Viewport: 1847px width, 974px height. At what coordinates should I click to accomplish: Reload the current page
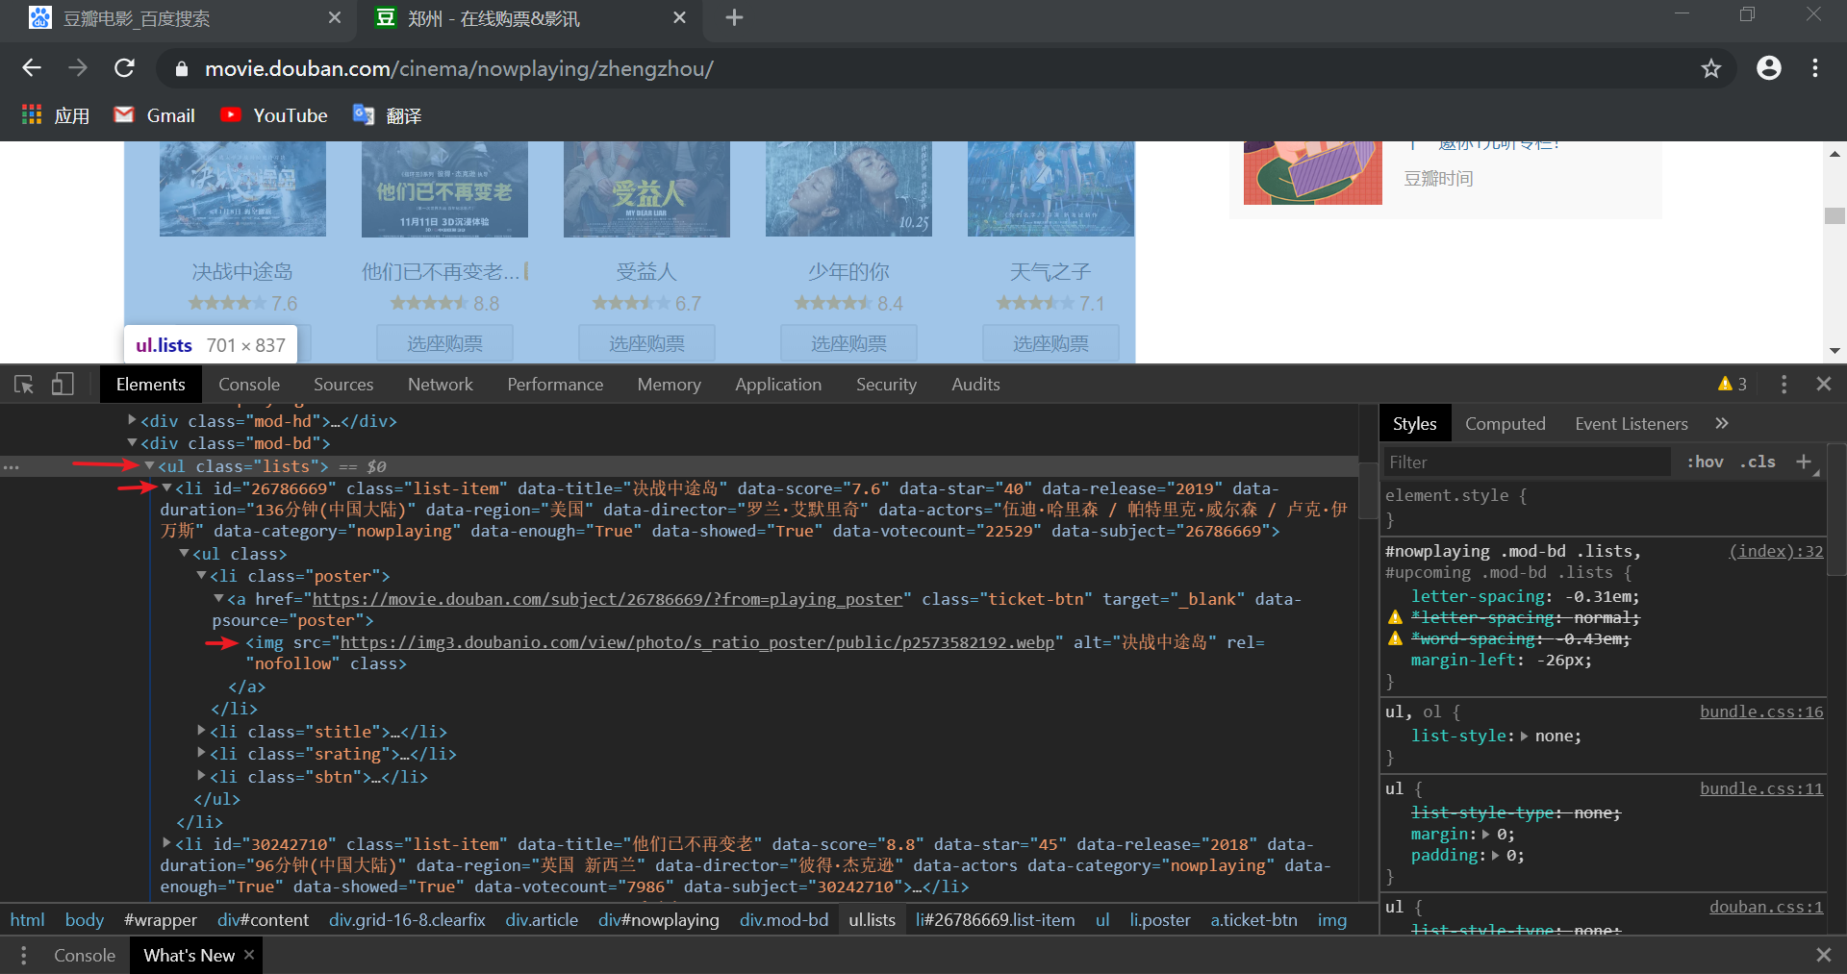click(x=124, y=68)
